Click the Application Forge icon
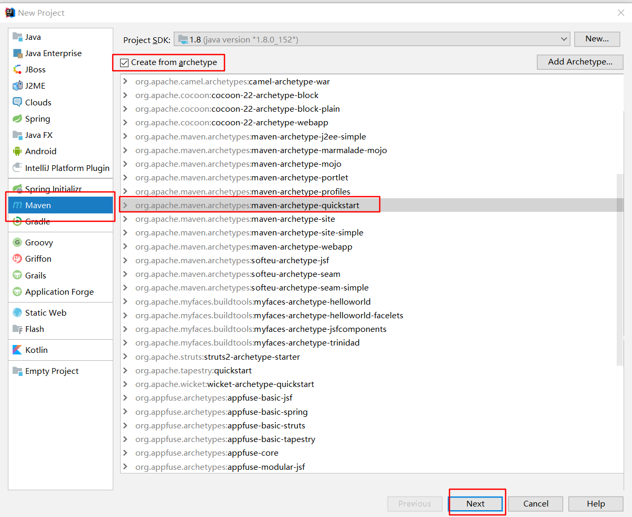Image resolution: width=632 pixels, height=517 pixels. (x=17, y=292)
